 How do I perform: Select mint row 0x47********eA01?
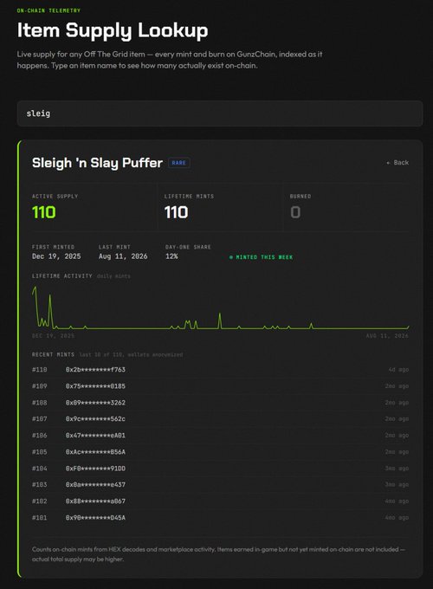click(221, 436)
